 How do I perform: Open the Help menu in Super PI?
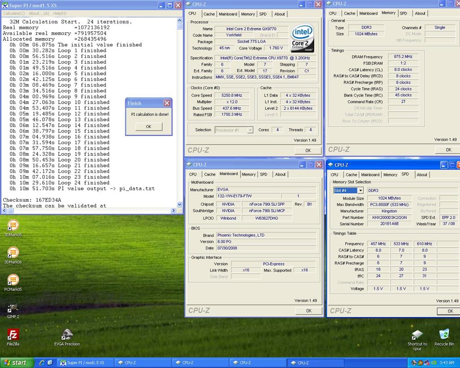(60, 13)
